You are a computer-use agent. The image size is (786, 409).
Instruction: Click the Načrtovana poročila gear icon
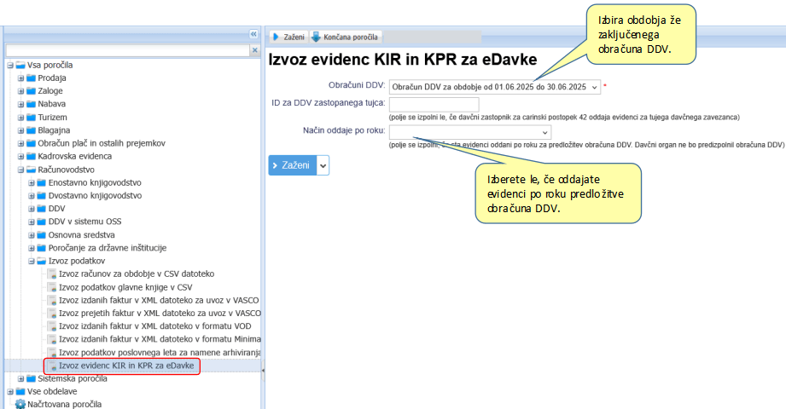tap(20, 404)
